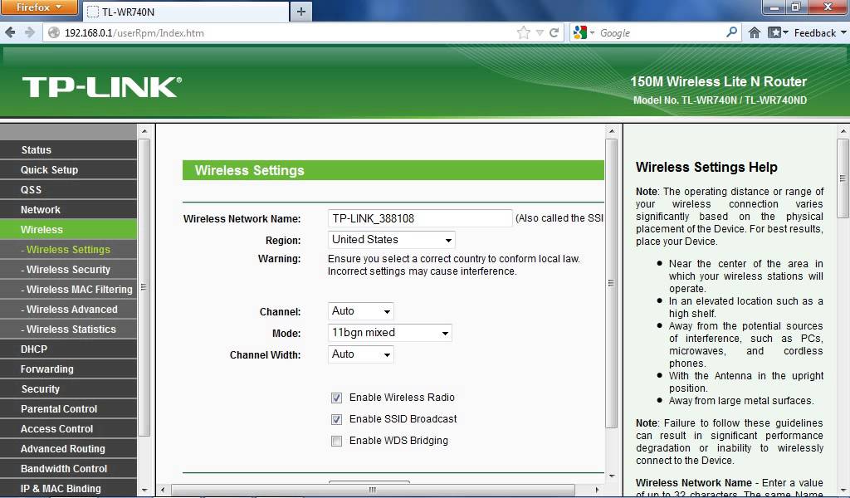Go to Wireless Security submenu

pos(68,269)
